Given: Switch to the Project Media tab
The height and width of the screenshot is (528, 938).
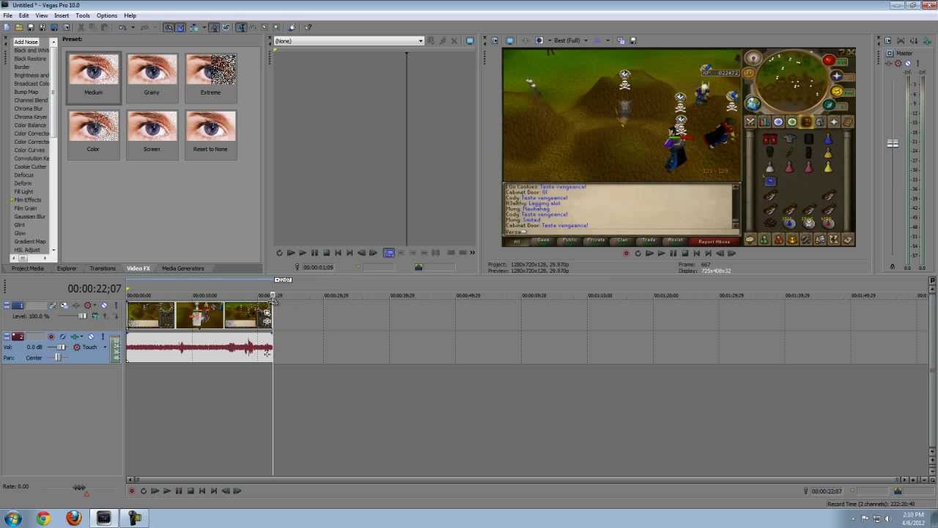Looking at the screenshot, I should pos(27,268).
